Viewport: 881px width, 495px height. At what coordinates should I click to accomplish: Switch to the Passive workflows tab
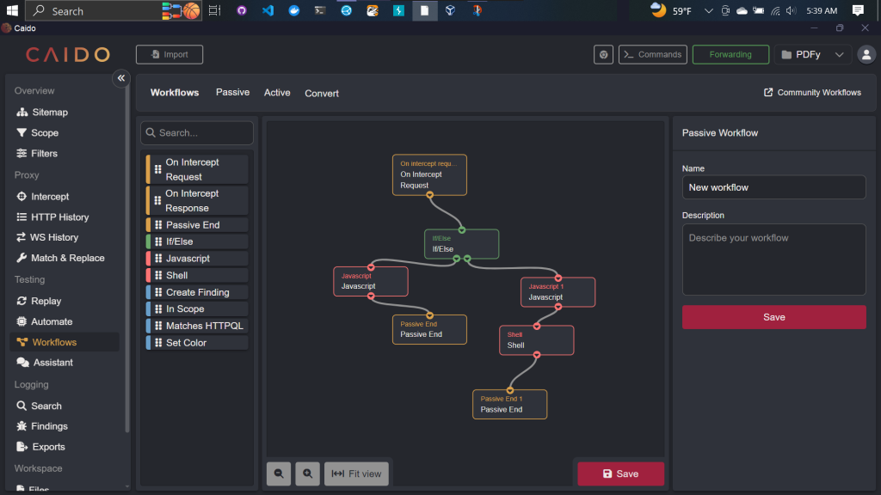(232, 93)
